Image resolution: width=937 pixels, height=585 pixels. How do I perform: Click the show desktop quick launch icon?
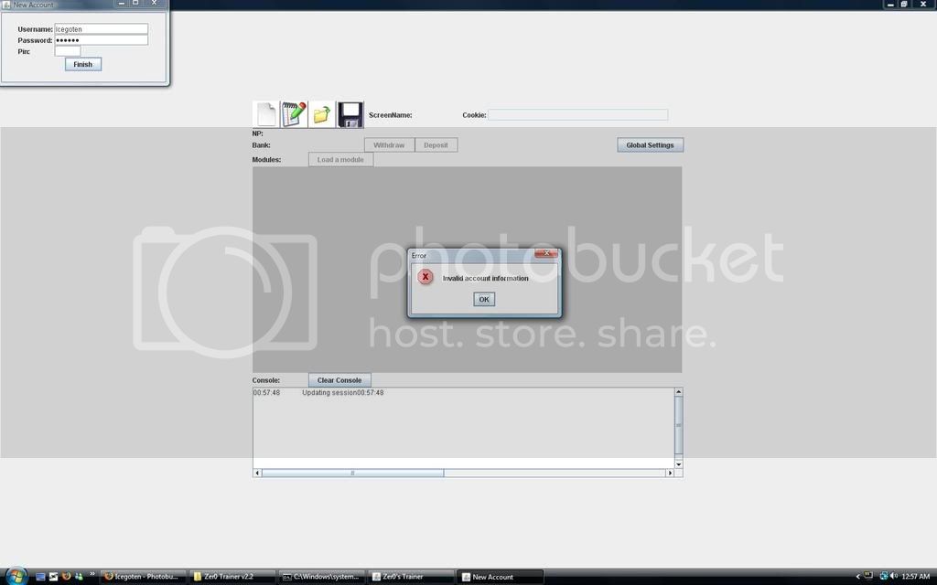40,577
